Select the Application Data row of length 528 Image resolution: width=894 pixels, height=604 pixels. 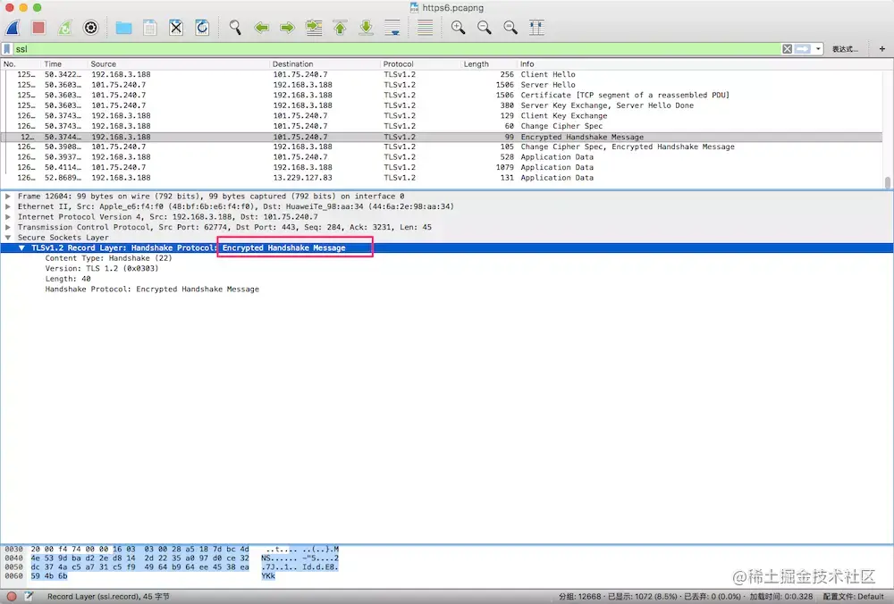[442, 157]
